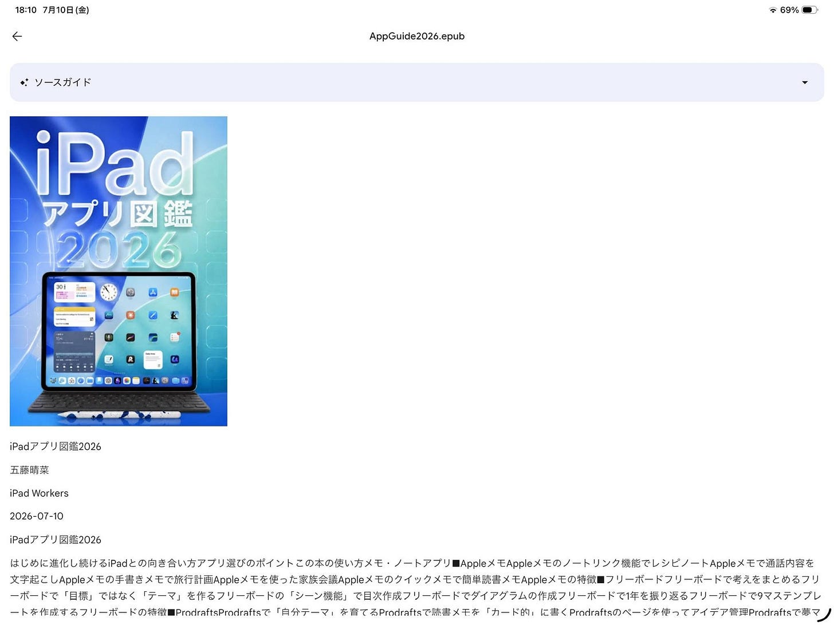Click the first iPadアプリ図鑑2026 title line
The height and width of the screenshot is (625, 834).
[56, 446]
